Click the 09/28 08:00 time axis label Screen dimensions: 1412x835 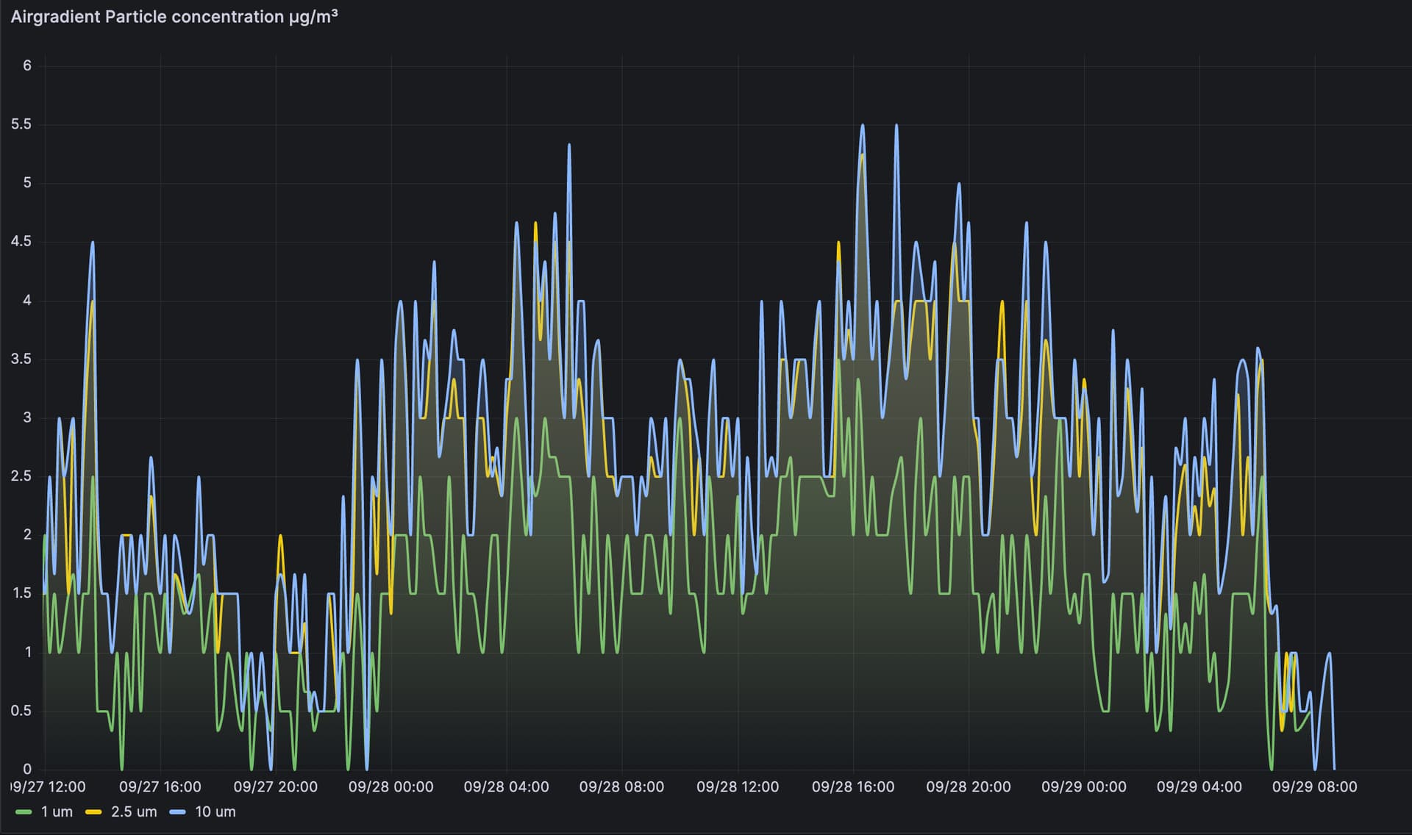(621, 787)
